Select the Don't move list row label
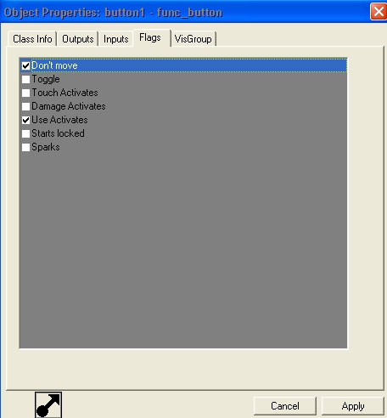 click(x=54, y=65)
